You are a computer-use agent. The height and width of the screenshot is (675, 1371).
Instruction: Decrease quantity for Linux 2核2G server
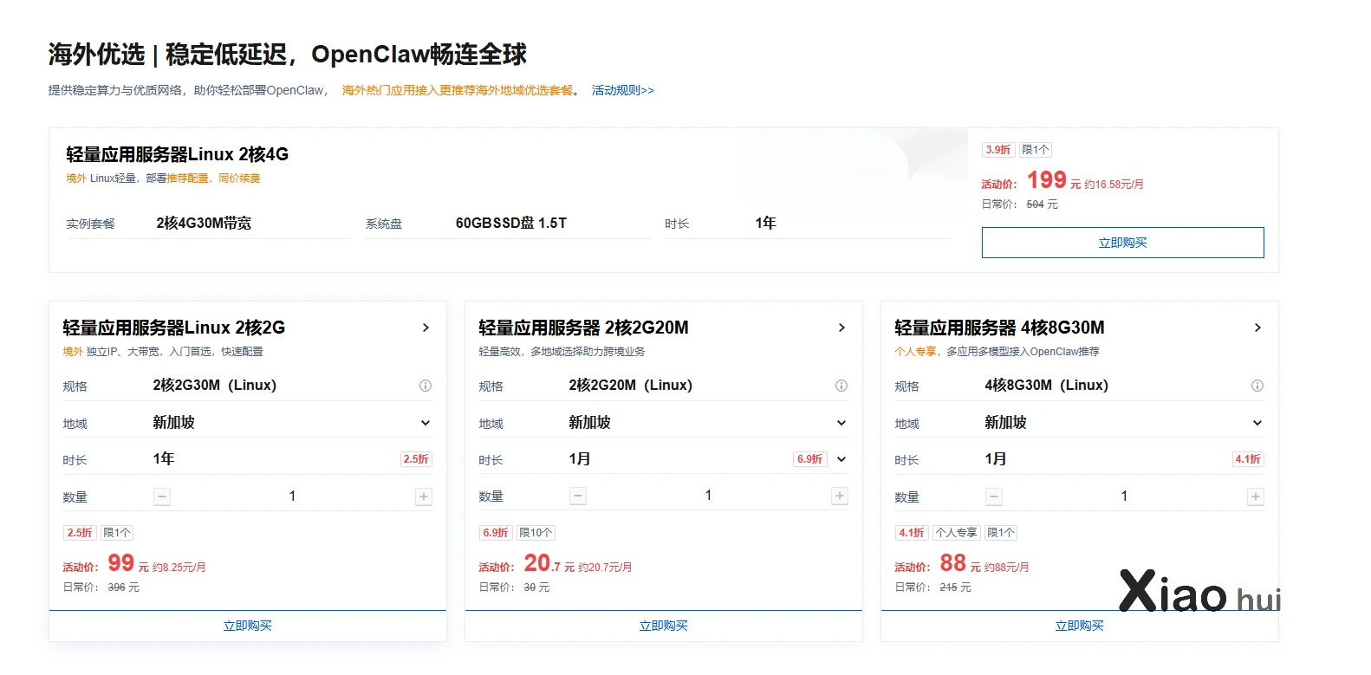pyautogui.click(x=162, y=497)
